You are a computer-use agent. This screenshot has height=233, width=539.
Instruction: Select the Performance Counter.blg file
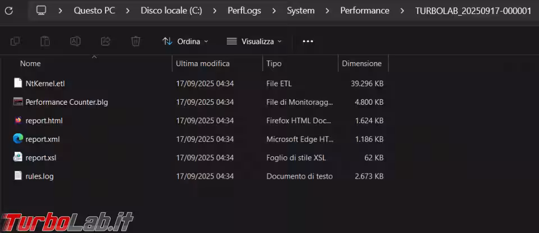point(66,102)
